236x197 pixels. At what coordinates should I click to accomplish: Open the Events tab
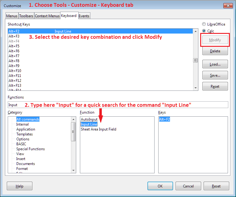[84, 16]
